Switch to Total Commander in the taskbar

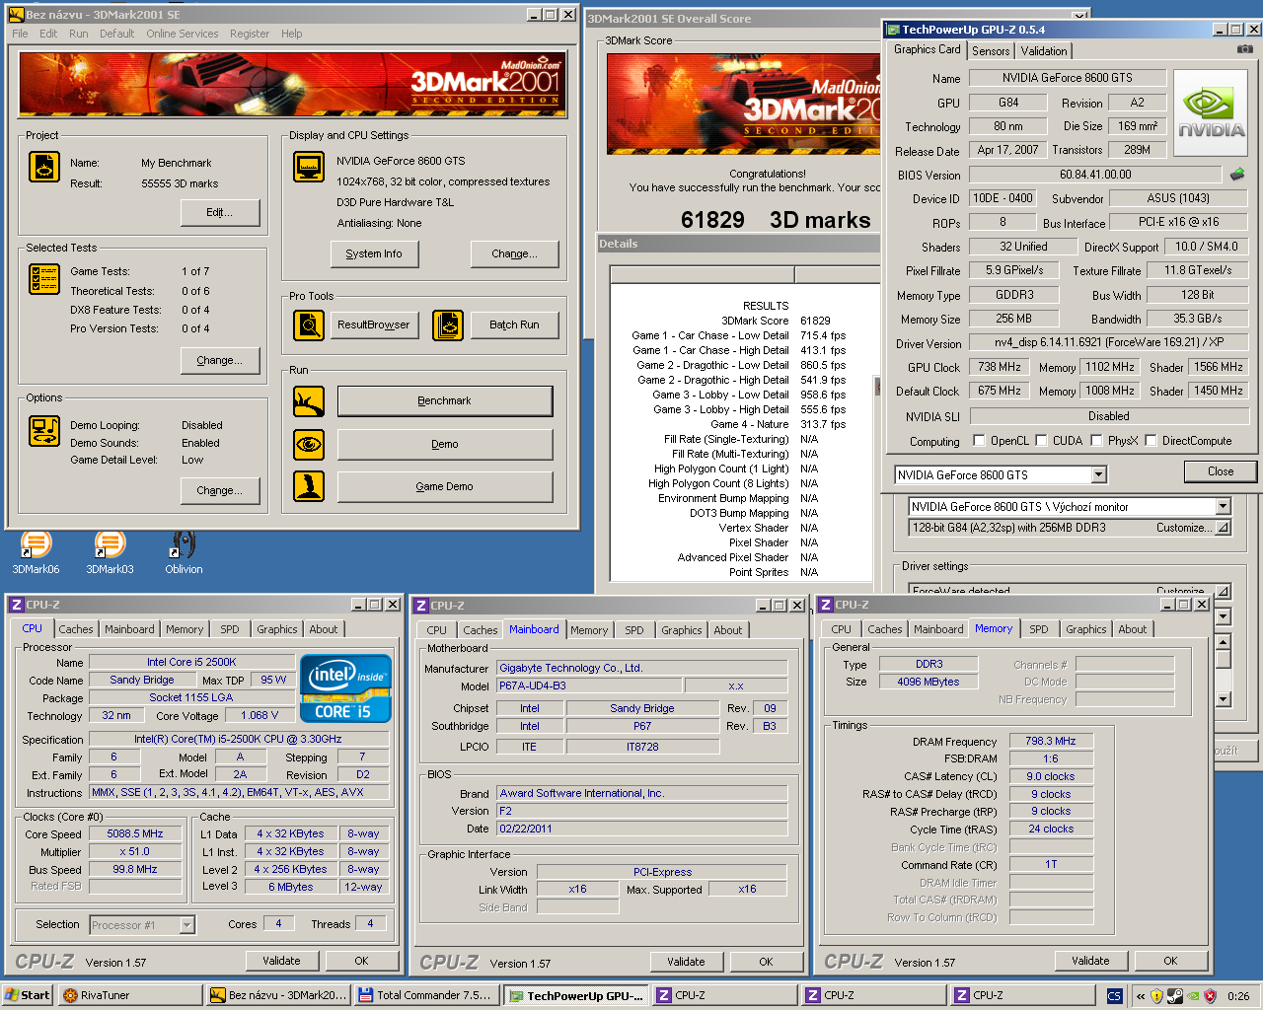tap(426, 995)
